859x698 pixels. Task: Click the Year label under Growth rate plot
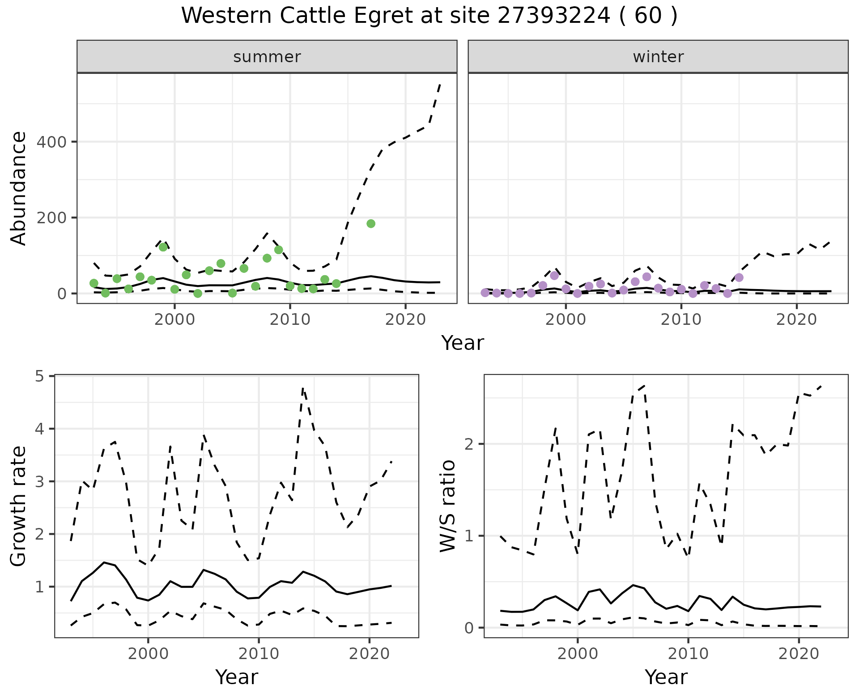click(236, 677)
